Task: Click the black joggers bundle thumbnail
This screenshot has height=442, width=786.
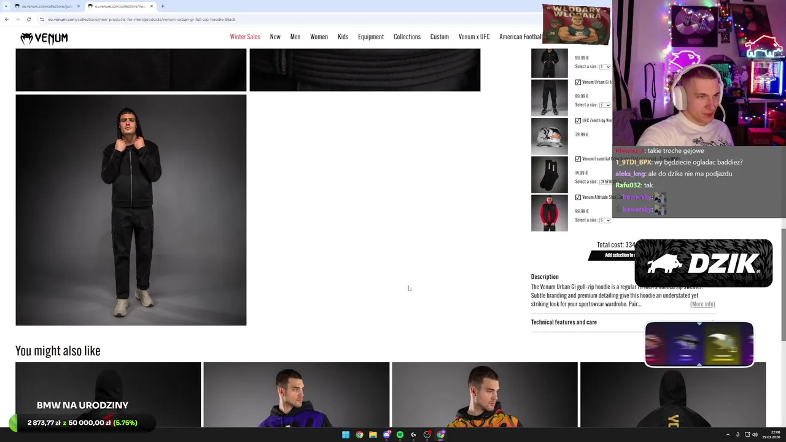Action: [550, 97]
